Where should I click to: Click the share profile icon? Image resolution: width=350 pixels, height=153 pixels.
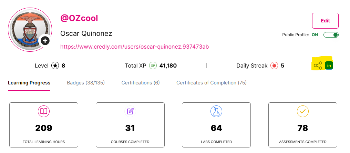tap(318, 65)
